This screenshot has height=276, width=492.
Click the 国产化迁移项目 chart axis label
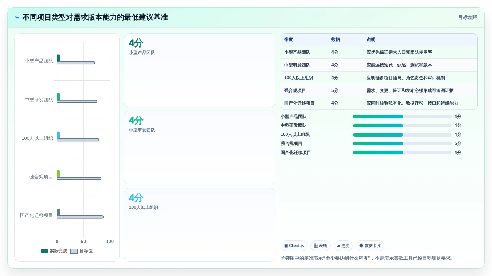(36, 215)
